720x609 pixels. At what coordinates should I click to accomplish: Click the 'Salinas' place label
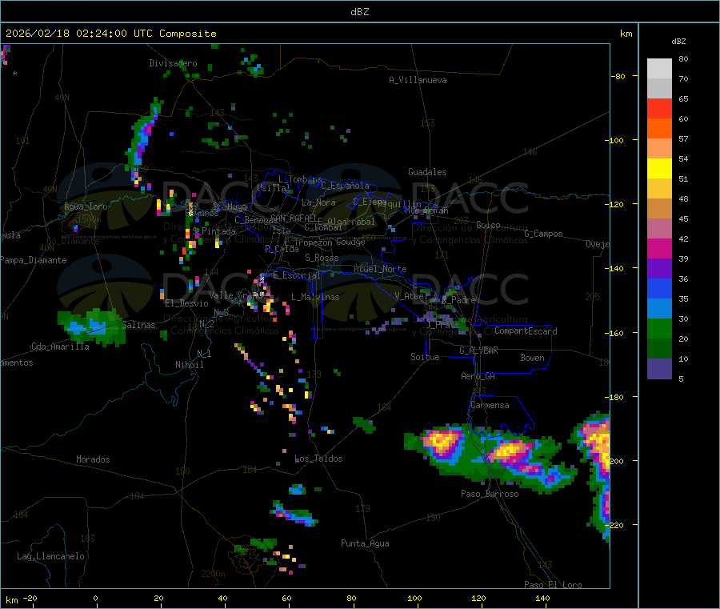(138, 325)
